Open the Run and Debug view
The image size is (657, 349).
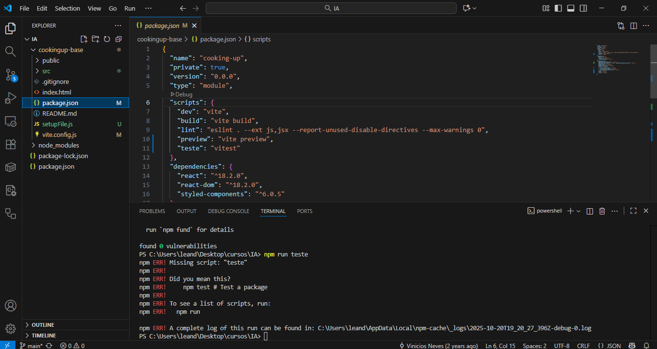click(x=11, y=98)
